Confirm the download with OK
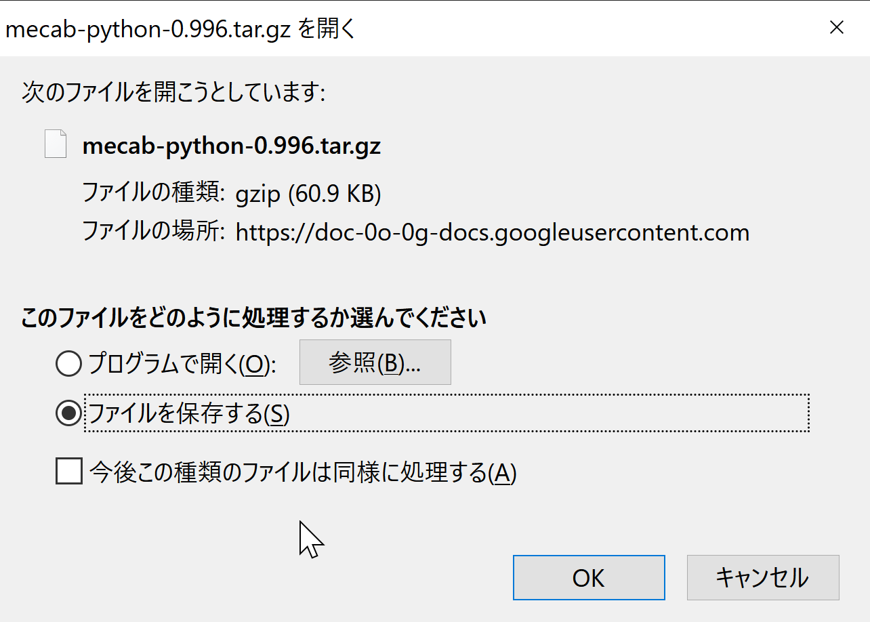The image size is (870, 622). [588, 578]
